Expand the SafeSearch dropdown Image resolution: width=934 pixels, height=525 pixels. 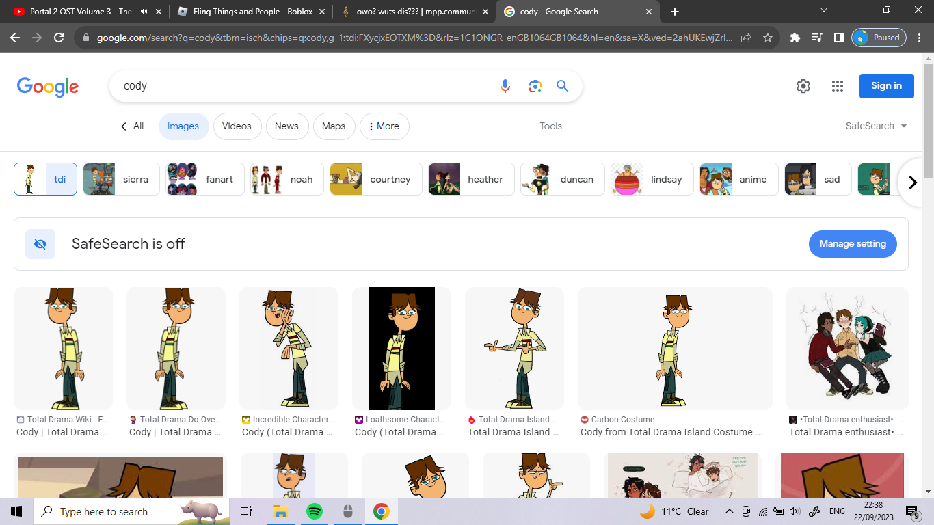point(877,126)
